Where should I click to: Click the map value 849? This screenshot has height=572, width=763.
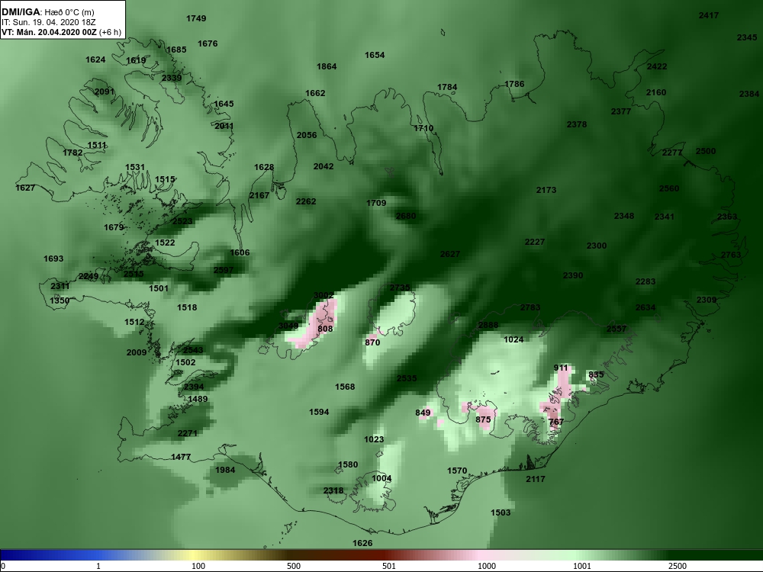click(x=423, y=413)
